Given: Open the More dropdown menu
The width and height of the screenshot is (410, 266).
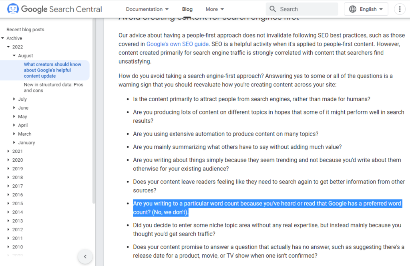Looking at the screenshot, I should (x=215, y=9).
